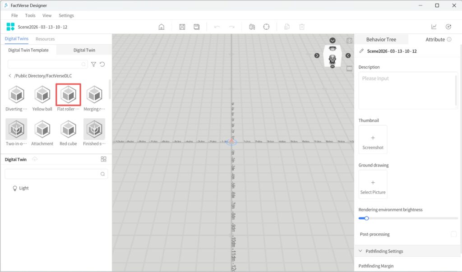The image size is (462, 272).
Task: Click the play preview icon
Action: pos(448,27)
